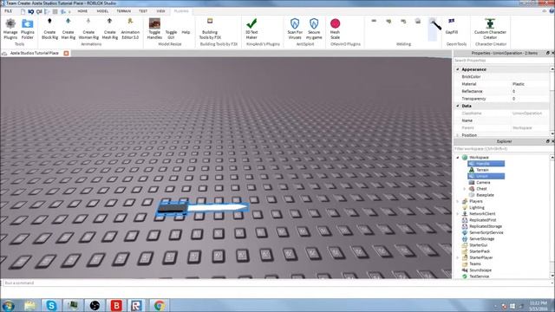Image resolution: width=555 pixels, height=312 pixels.
Task: Select Union in Explorer
Action: pyautogui.click(x=486, y=176)
